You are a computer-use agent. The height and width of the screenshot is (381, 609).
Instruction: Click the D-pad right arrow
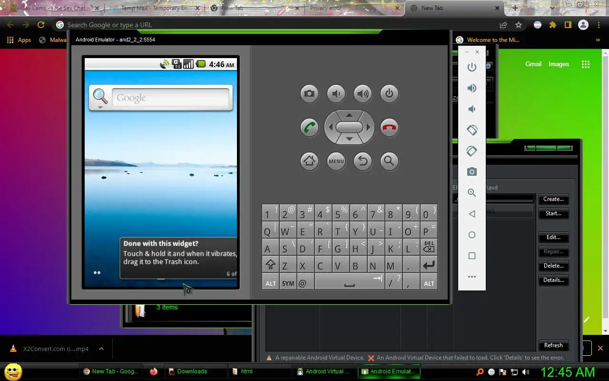(368, 127)
